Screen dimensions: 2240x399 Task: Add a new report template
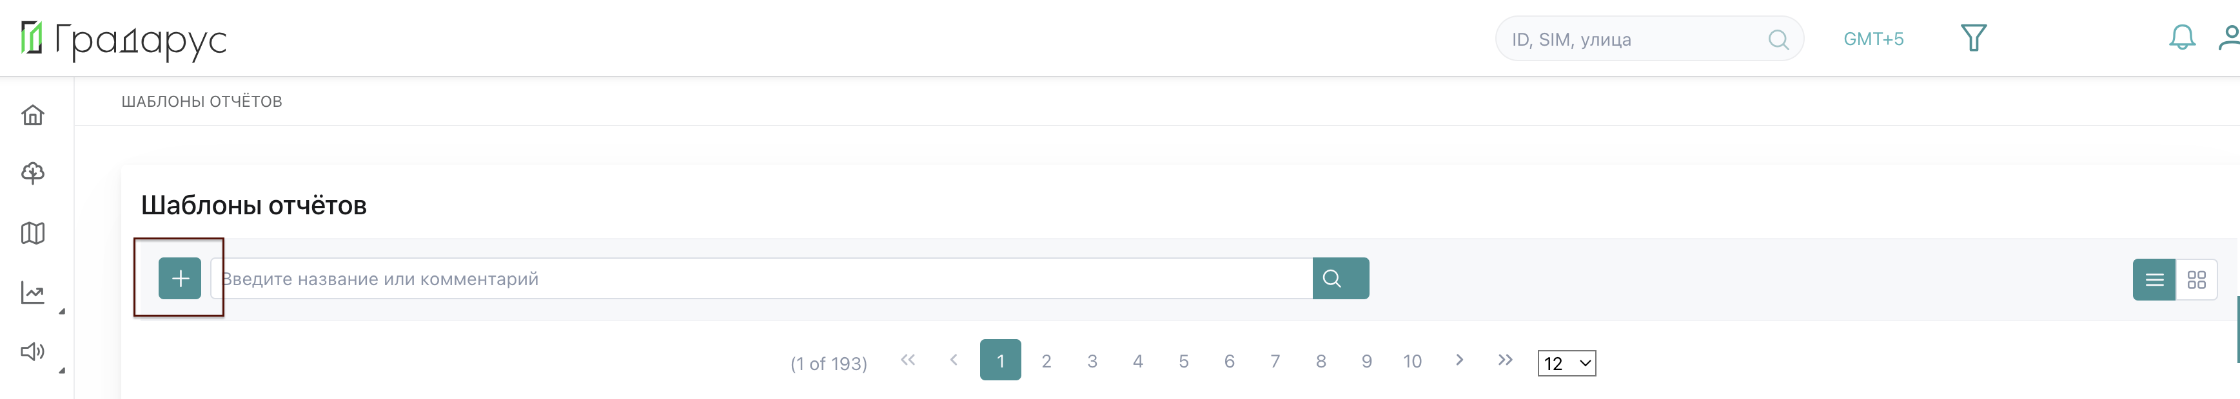coord(180,279)
